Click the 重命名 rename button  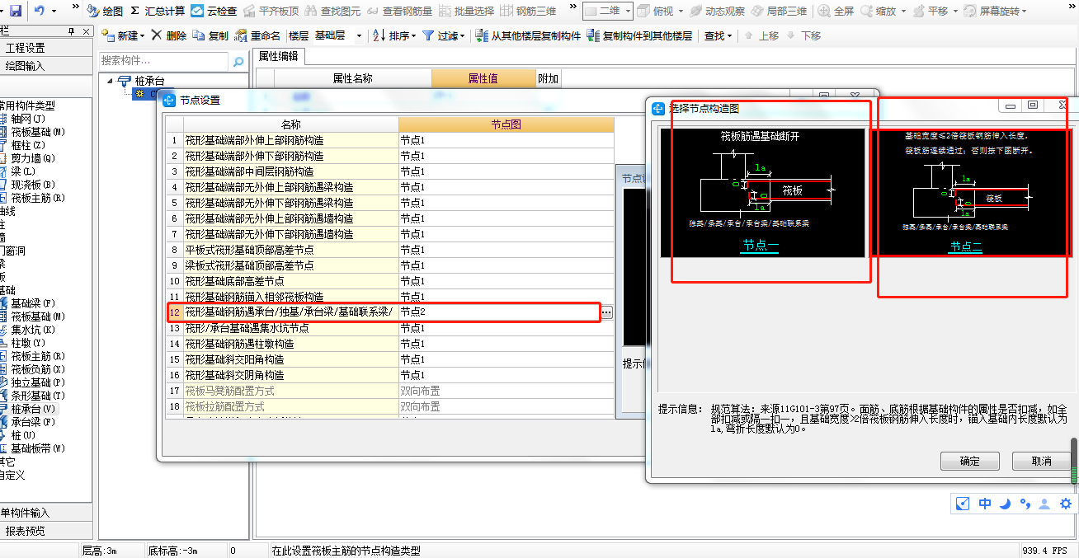coord(258,36)
